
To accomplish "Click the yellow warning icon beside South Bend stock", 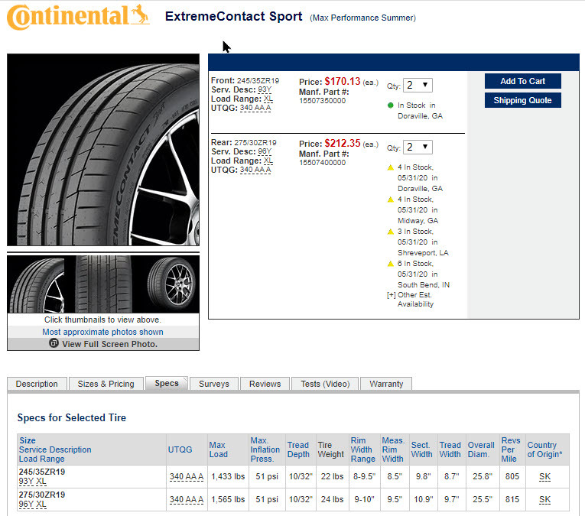I will (390, 263).
